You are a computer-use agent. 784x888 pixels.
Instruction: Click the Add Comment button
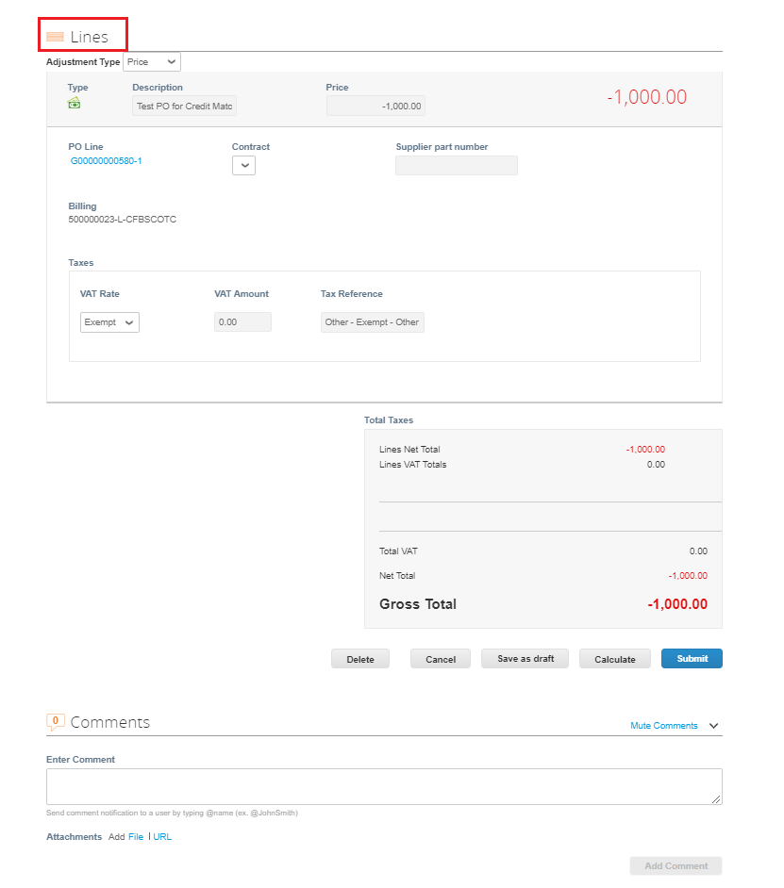tap(676, 866)
